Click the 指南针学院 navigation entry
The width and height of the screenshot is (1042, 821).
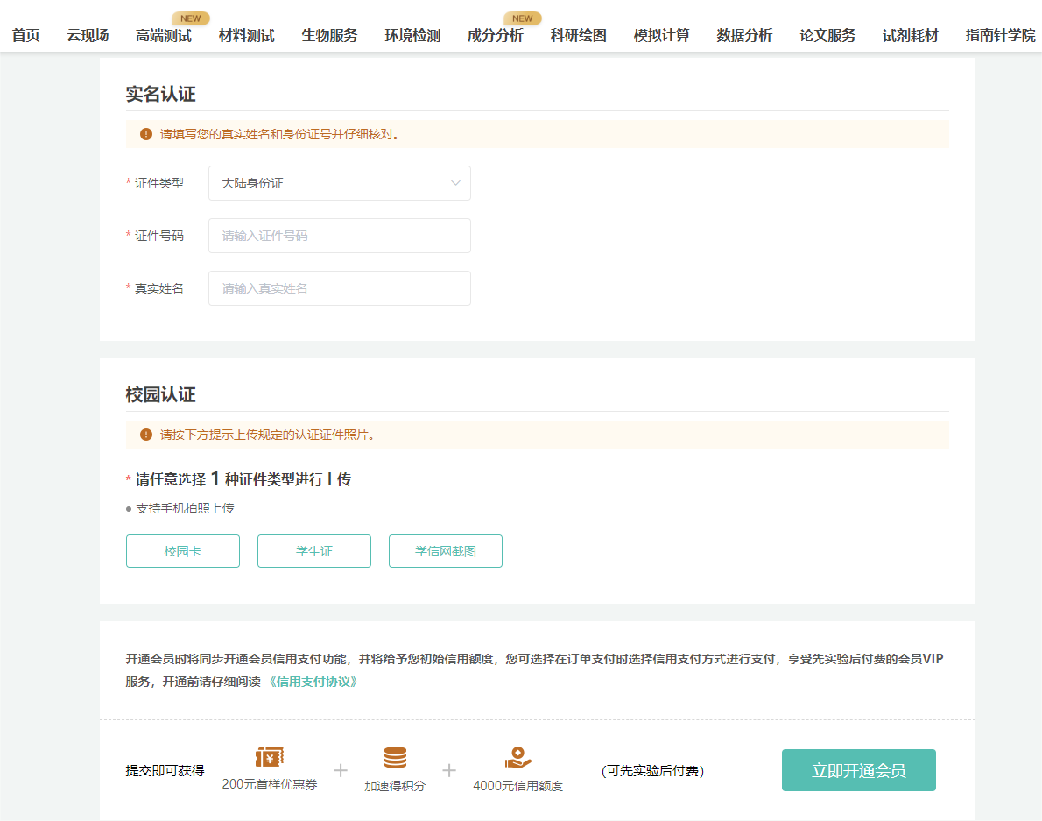(x=1001, y=35)
